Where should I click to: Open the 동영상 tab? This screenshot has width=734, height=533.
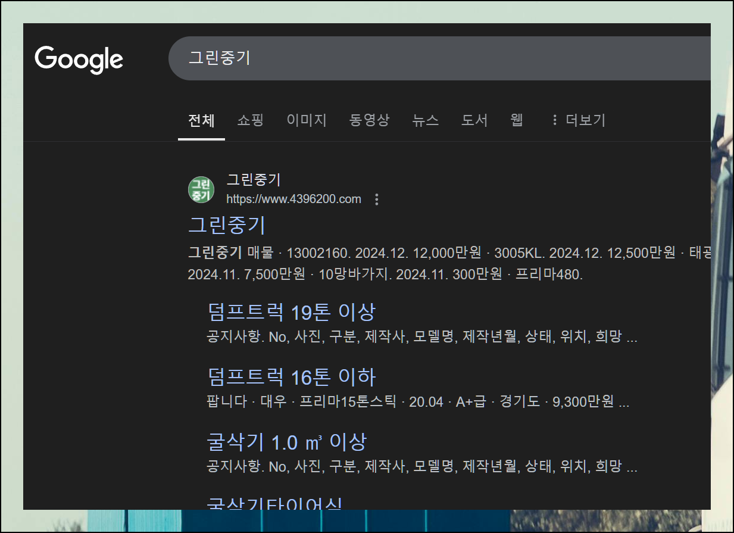point(370,120)
